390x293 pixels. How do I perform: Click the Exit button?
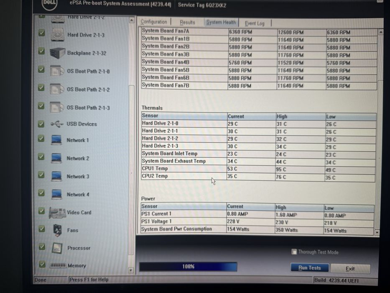350,269
